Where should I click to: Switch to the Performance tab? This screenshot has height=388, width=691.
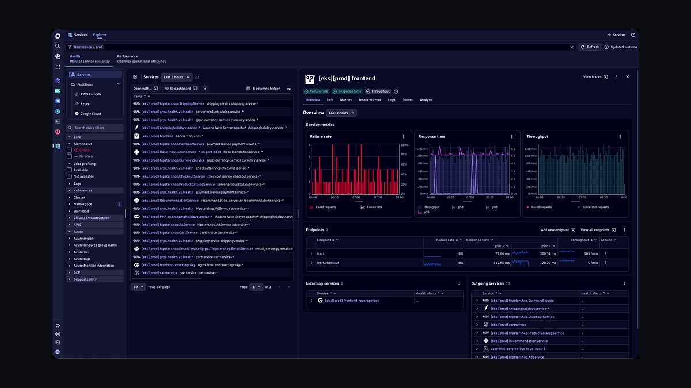pos(142,59)
